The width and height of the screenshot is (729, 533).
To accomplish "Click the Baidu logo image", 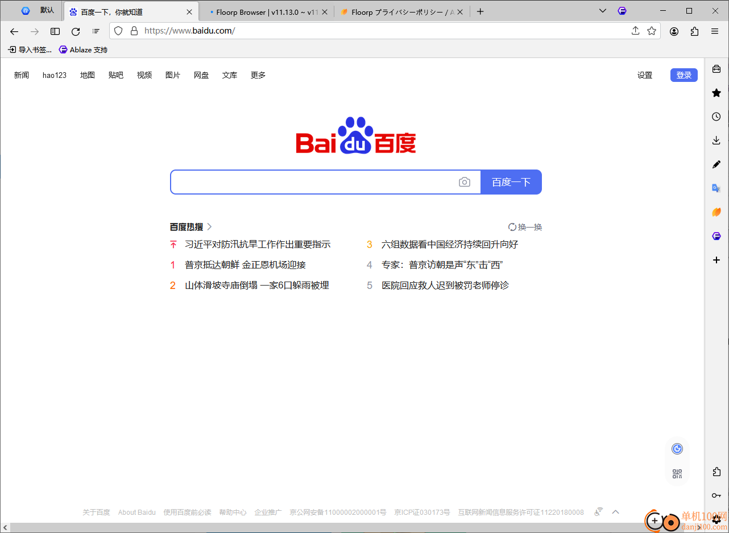I will click(356, 135).
